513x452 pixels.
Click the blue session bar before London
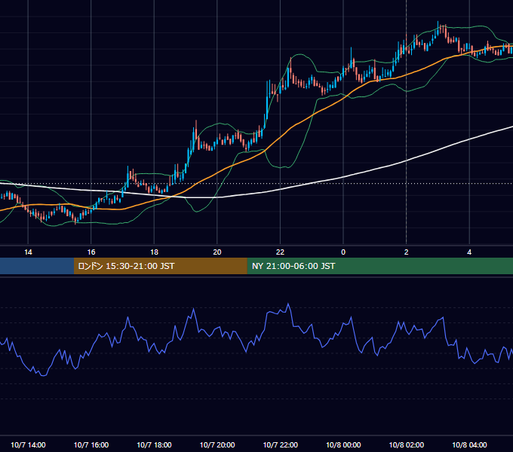37,266
